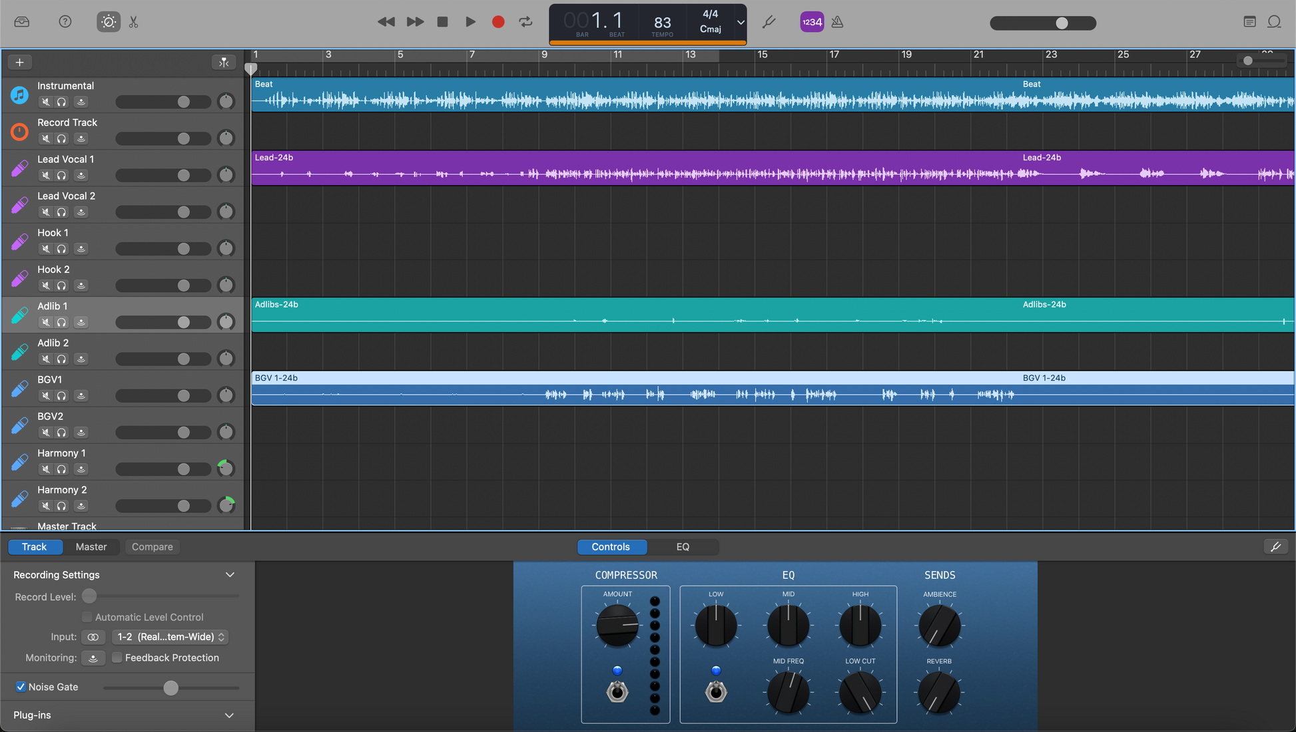Click the Quick Help question mark

(65, 22)
